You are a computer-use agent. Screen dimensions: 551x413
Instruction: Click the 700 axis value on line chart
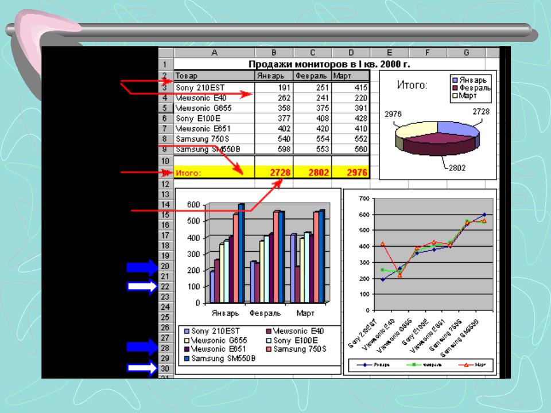[364, 199]
